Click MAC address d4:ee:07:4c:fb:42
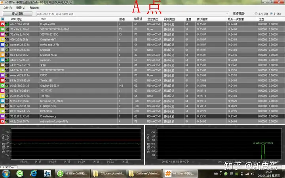Screen dimensions: 285x178 [19, 60]
